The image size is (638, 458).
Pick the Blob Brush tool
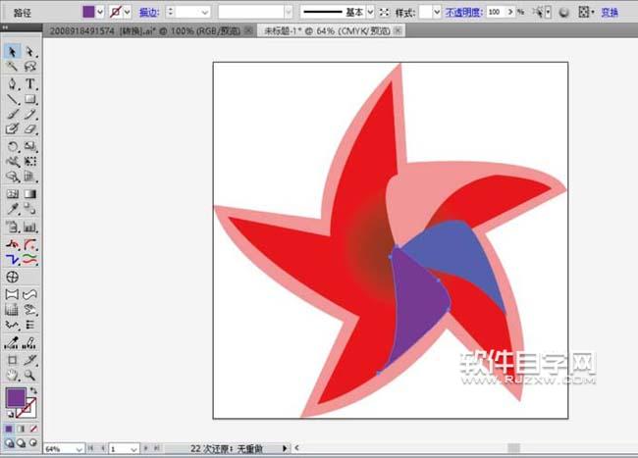[12, 128]
